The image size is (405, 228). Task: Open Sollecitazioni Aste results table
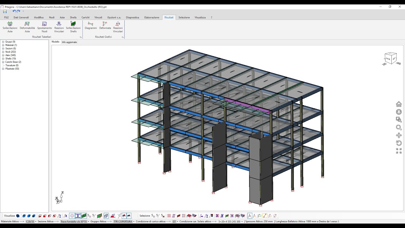pos(10,27)
